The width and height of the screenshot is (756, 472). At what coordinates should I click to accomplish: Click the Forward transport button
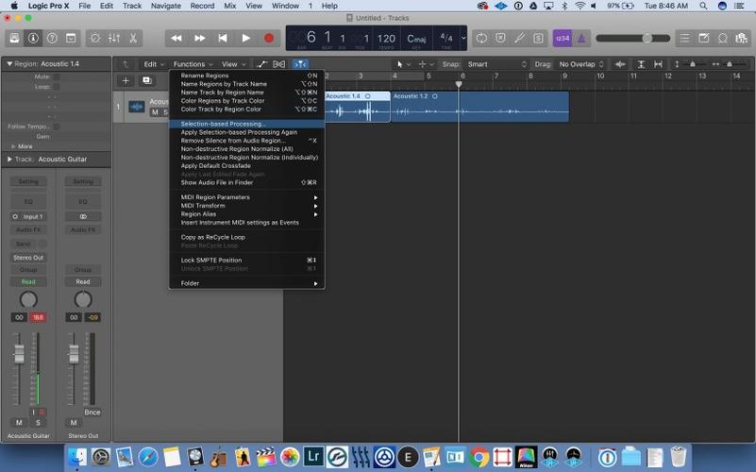coord(199,38)
